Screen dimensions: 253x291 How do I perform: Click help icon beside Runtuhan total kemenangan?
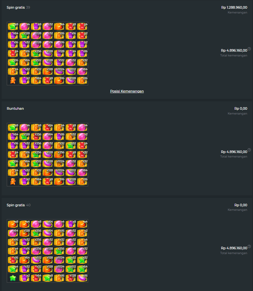point(249,150)
